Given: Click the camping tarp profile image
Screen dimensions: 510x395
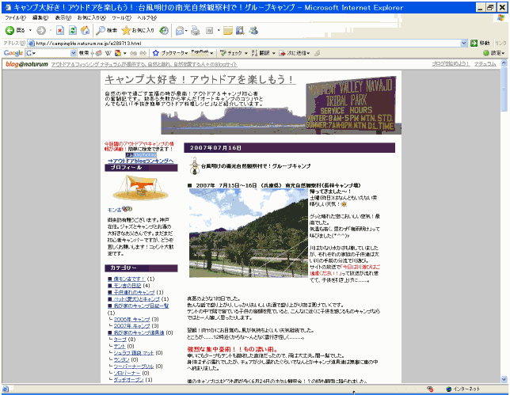Looking at the screenshot, I should point(141,188).
